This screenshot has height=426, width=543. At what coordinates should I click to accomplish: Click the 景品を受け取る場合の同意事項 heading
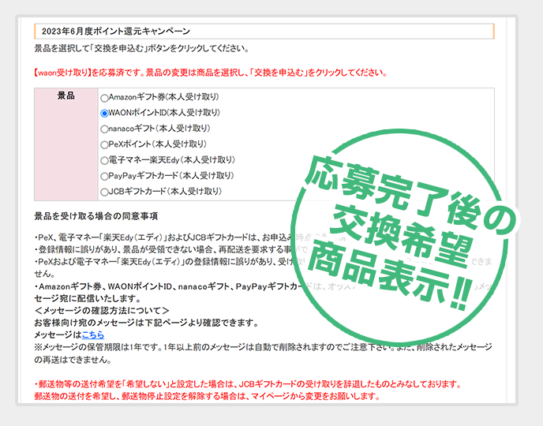click(96, 216)
